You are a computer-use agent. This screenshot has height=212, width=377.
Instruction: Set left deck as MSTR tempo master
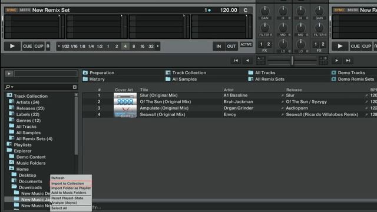click(25, 10)
